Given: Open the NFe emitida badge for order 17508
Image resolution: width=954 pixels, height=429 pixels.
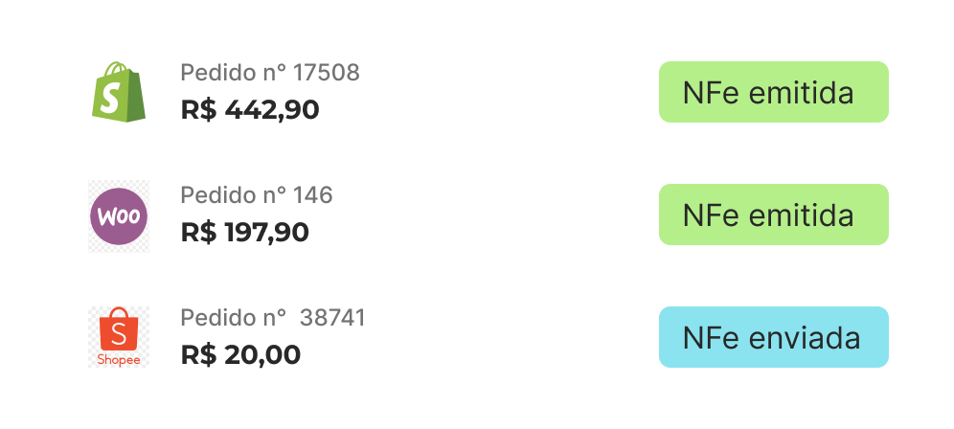Looking at the screenshot, I should pos(773,92).
